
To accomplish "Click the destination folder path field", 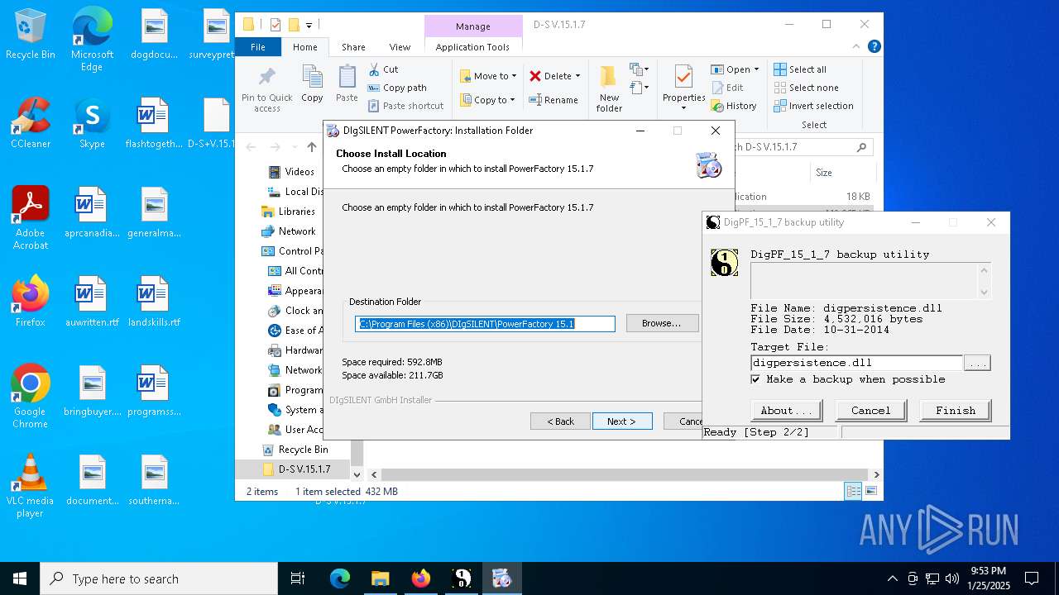I will [485, 324].
